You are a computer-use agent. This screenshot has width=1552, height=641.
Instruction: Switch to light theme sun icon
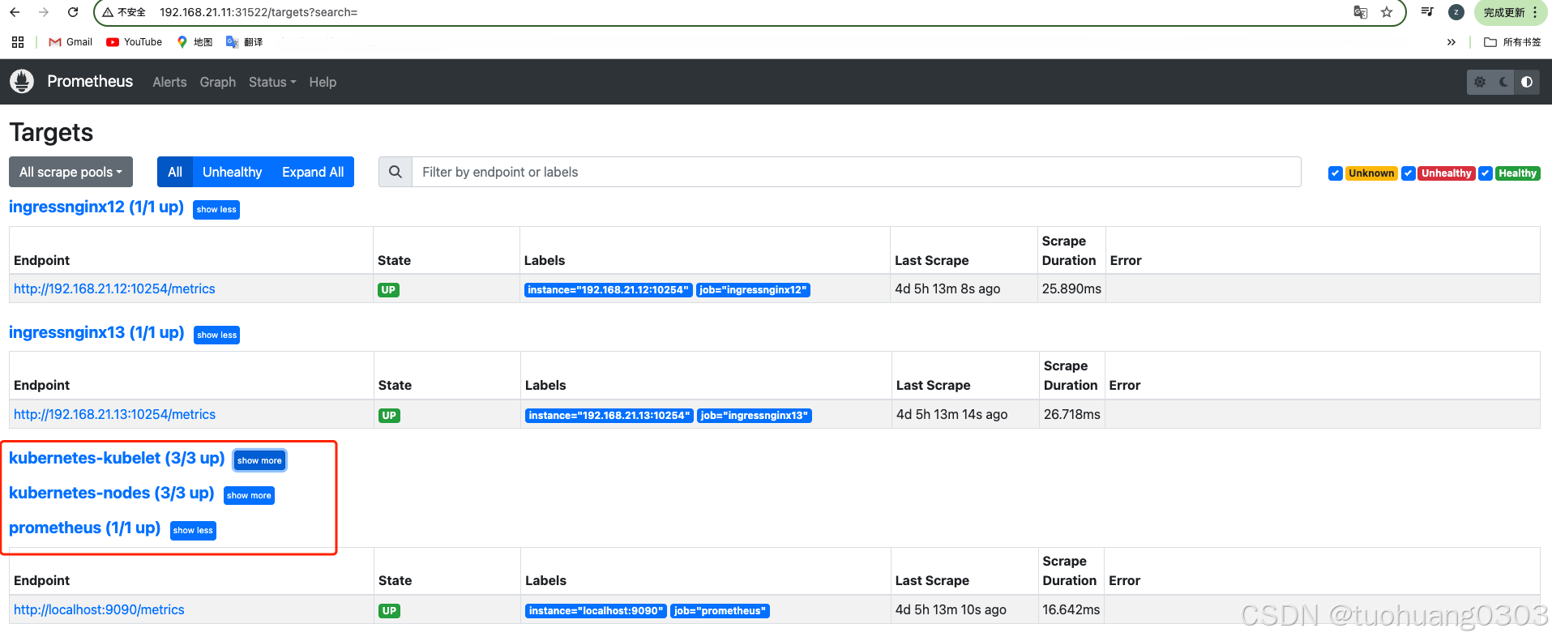pos(1480,82)
